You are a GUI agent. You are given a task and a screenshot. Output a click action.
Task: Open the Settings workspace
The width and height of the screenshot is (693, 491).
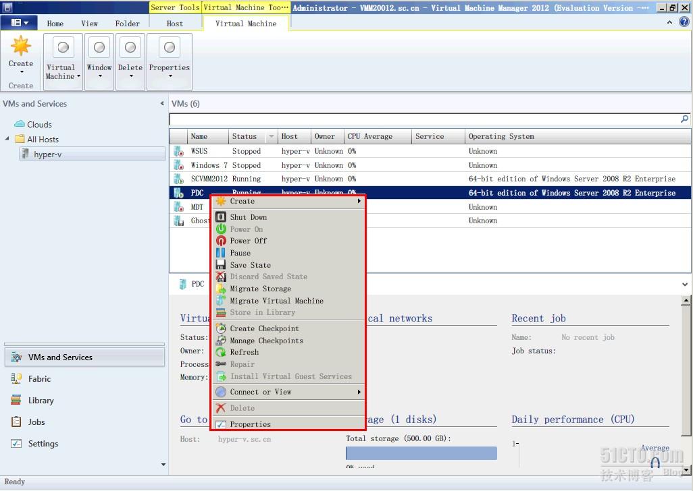84,443
